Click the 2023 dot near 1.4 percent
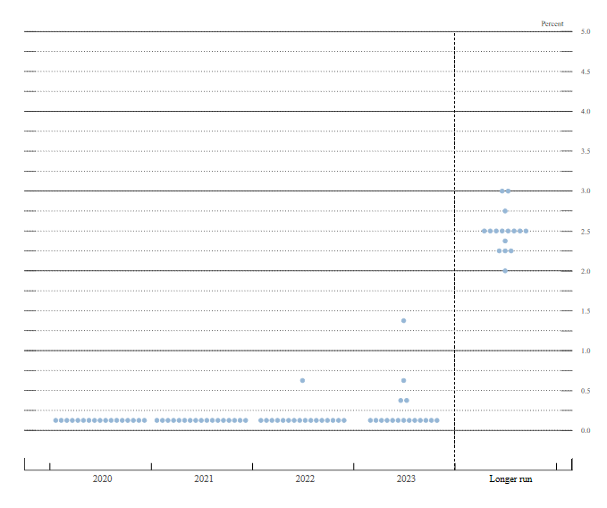The image size is (607, 508). 403,320
